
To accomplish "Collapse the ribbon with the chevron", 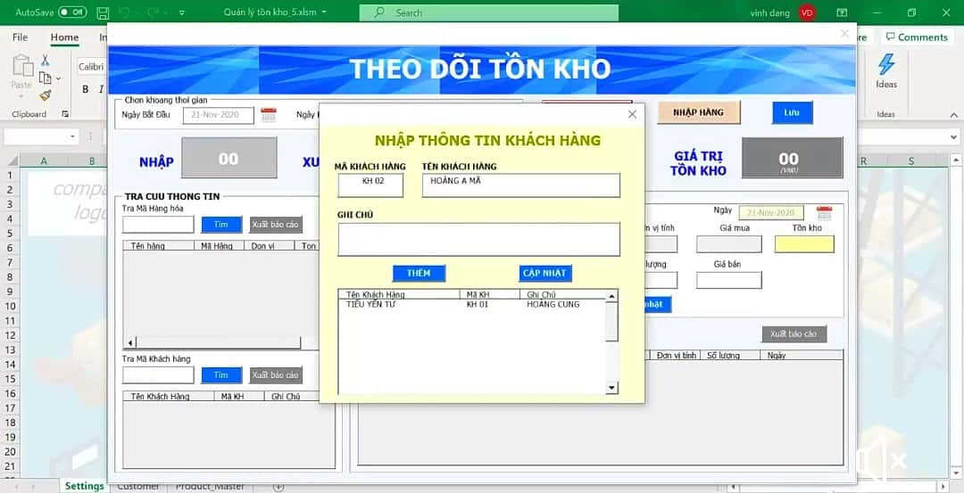I will coord(953,115).
